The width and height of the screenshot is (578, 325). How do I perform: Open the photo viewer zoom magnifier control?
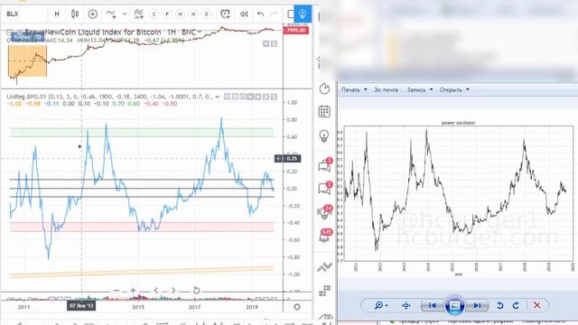tap(380, 305)
